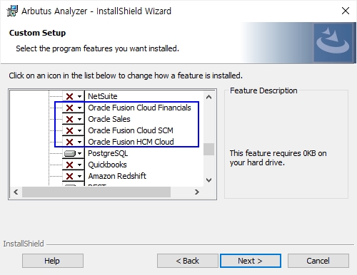
Task: Click the red X icon for Oracle Fusion Cloud SCM
Action: [x=69, y=130]
